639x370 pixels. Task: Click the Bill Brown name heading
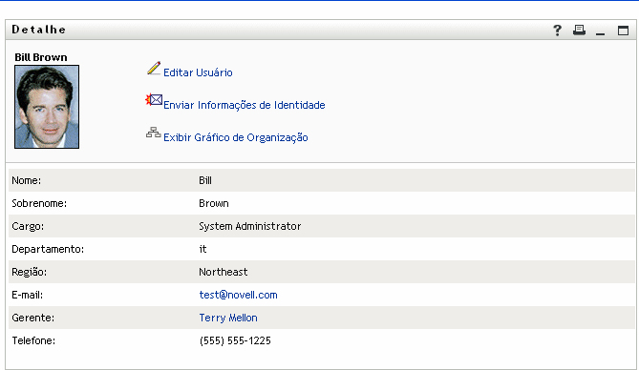pyautogui.click(x=41, y=57)
